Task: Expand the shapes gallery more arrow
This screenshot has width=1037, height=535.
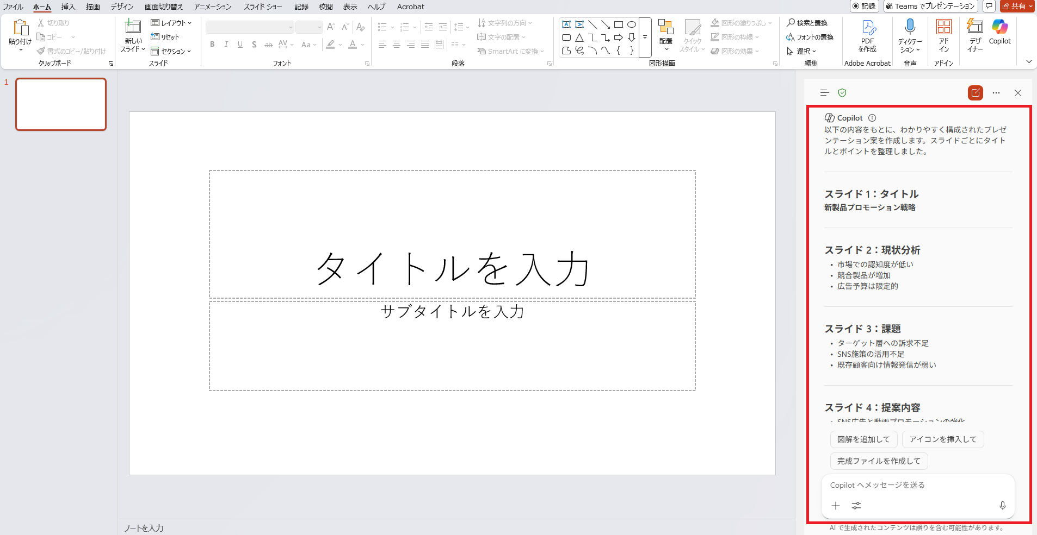Action: click(645, 37)
